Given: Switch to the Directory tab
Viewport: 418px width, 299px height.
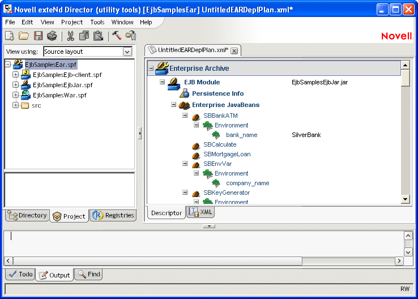Looking at the screenshot, I should tap(27, 215).
